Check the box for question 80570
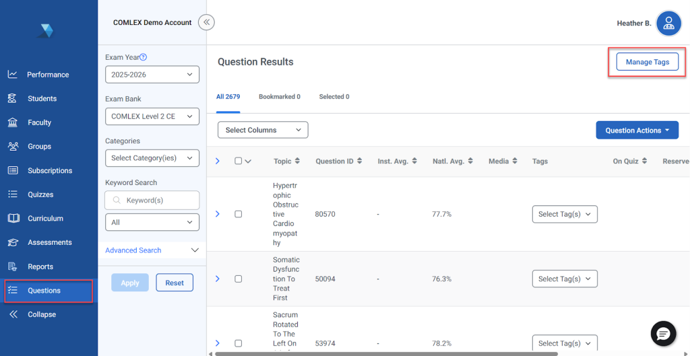 [x=238, y=214]
